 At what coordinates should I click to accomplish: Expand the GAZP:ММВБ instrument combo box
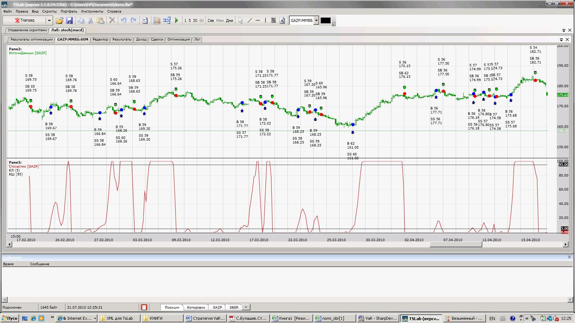[x=316, y=20]
